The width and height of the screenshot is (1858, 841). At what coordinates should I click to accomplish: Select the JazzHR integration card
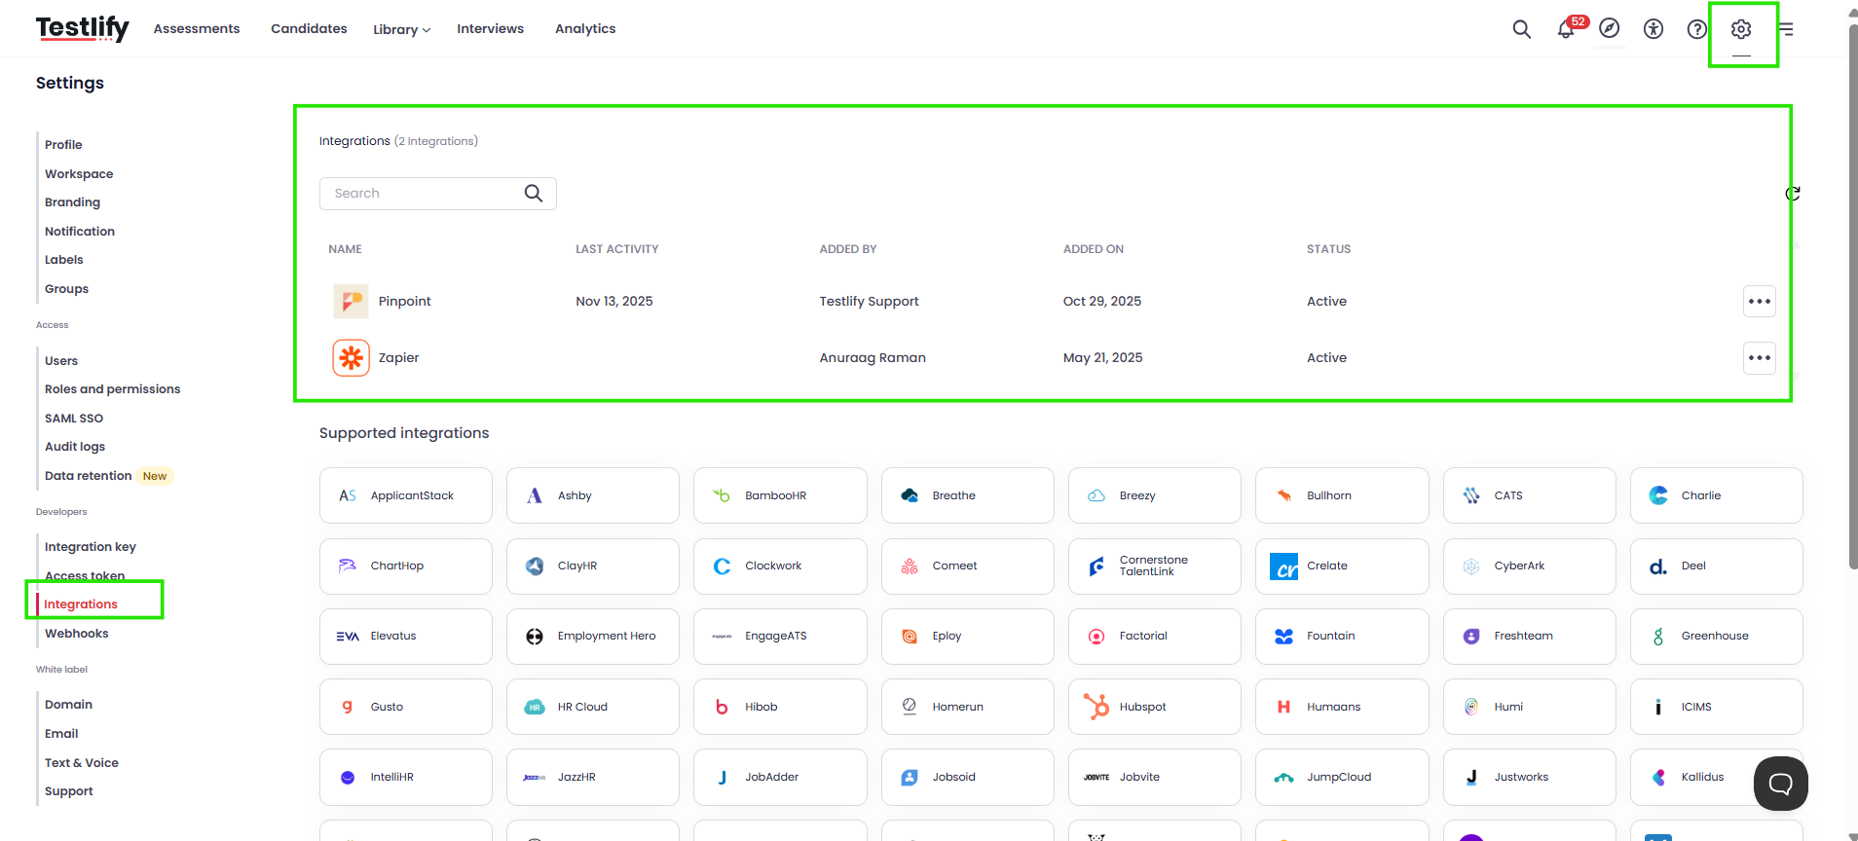point(593,777)
